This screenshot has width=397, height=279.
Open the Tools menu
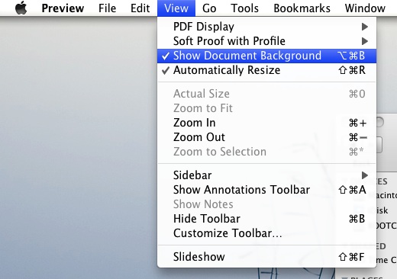pos(244,8)
